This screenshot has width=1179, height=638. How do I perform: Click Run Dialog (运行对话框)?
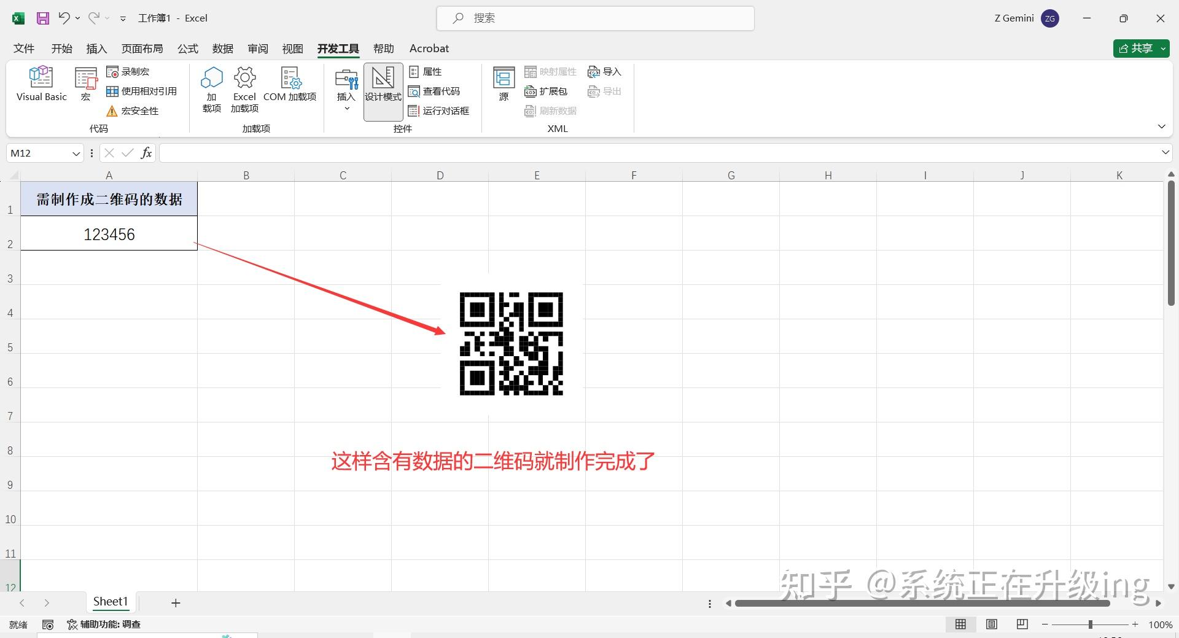(x=438, y=111)
